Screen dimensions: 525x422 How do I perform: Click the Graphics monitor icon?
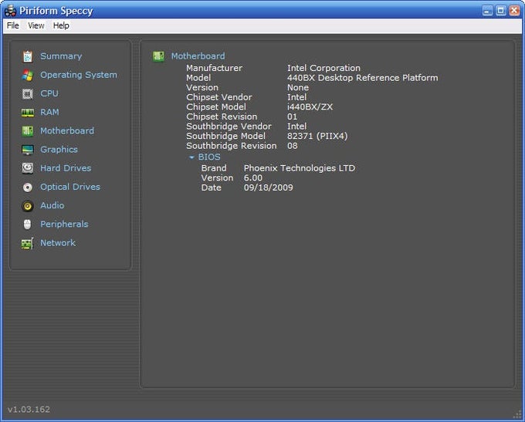click(x=28, y=150)
